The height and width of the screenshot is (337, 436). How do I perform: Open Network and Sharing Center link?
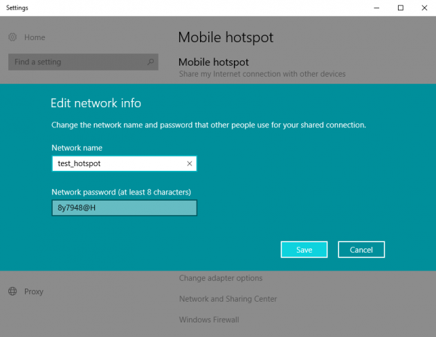click(228, 299)
